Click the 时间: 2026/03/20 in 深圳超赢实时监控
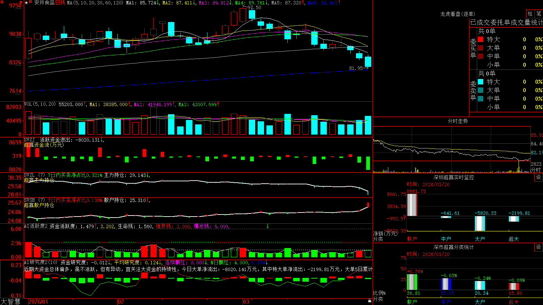 [428, 184]
